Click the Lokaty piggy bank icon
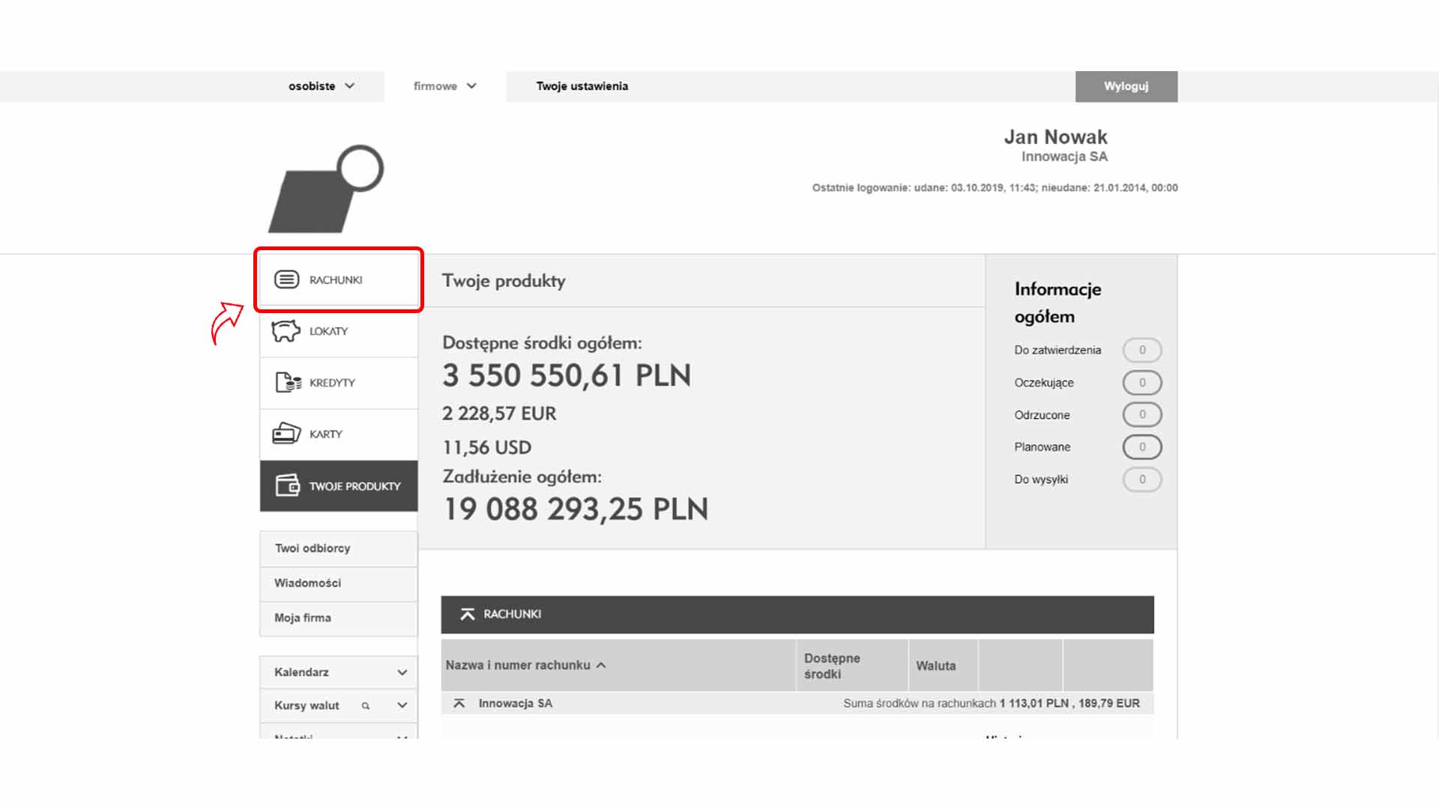1439x809 pixels. coord(286,331)
